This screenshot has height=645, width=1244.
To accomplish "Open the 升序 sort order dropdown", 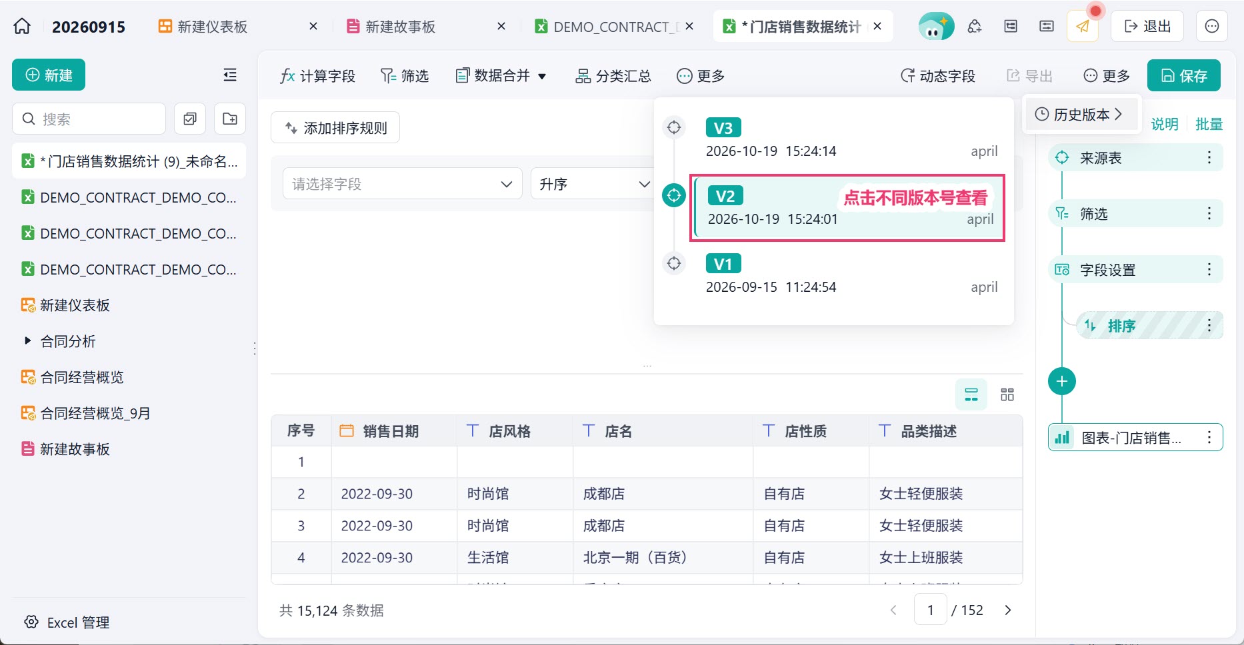I will 594,184.
